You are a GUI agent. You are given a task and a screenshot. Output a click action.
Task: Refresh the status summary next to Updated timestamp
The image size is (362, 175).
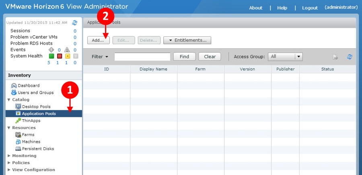(x=74, y=22)
